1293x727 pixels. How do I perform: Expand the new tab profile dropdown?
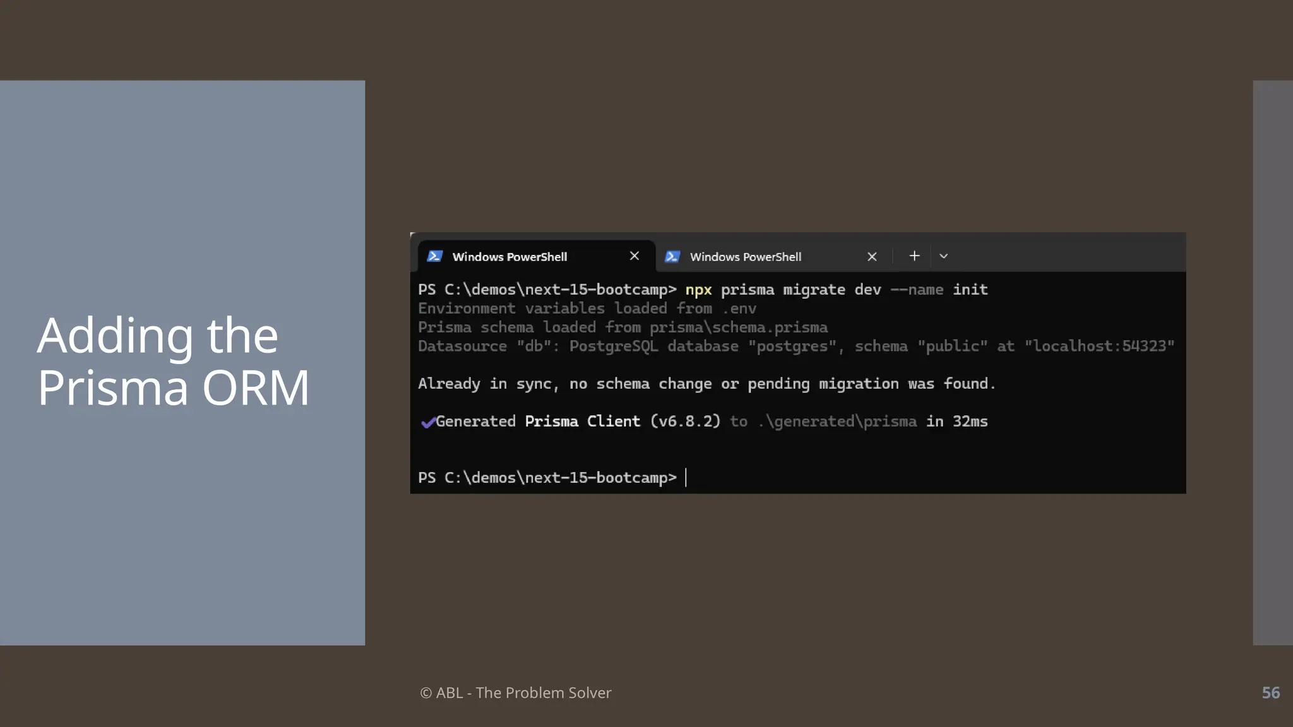[944, 256]
